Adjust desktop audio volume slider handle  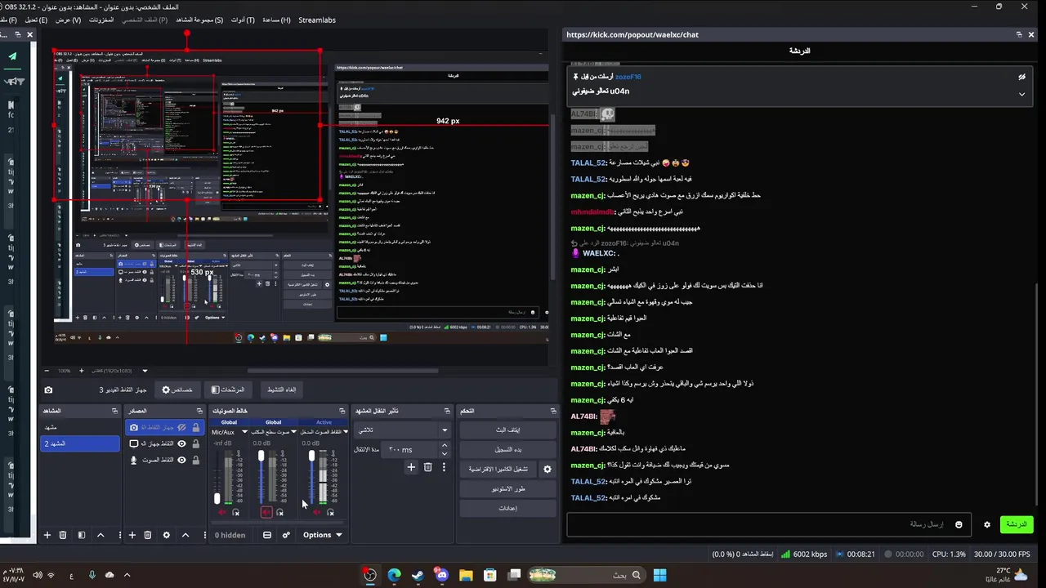[x=261, y=456]
